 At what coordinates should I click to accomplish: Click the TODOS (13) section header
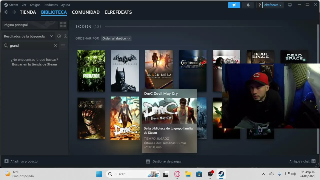coord(88,26)
